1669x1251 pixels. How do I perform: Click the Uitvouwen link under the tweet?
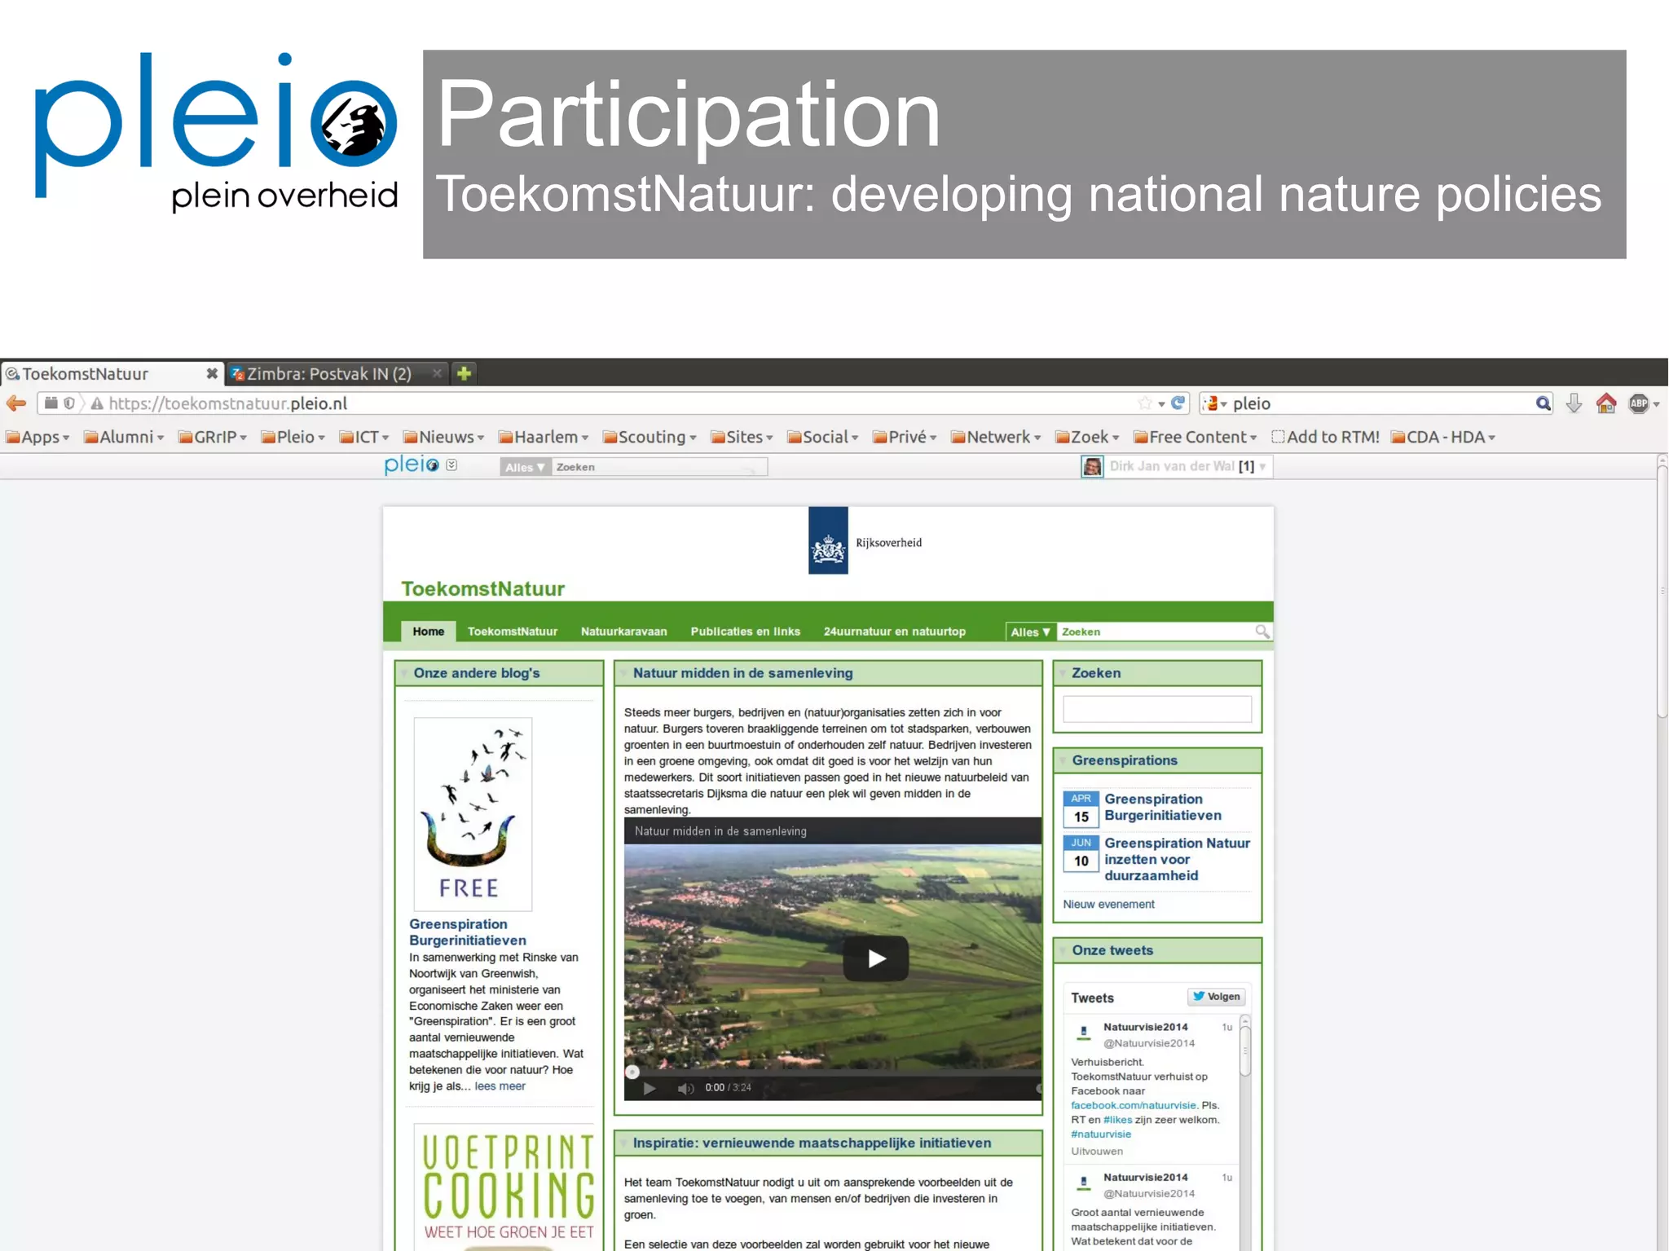1096,1152
